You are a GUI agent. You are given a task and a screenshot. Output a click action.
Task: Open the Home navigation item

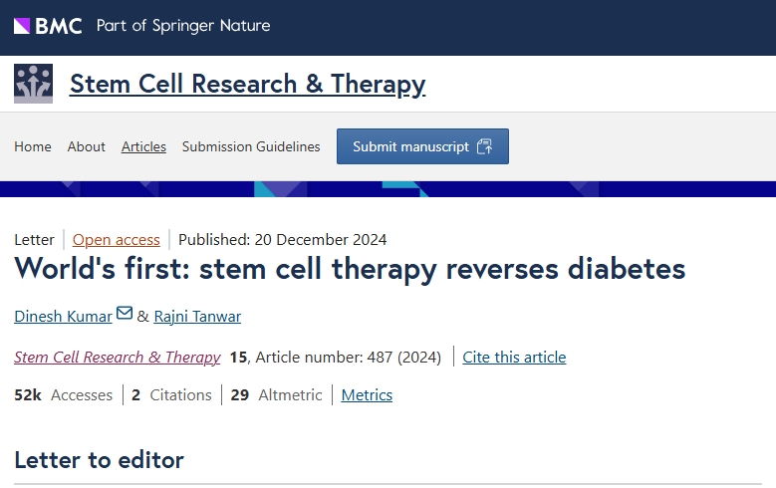(x=33, y=146)
